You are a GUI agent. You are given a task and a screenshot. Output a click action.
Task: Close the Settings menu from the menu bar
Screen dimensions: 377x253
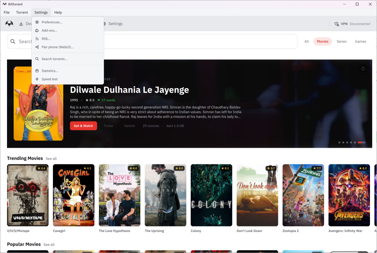pos(41,13)
